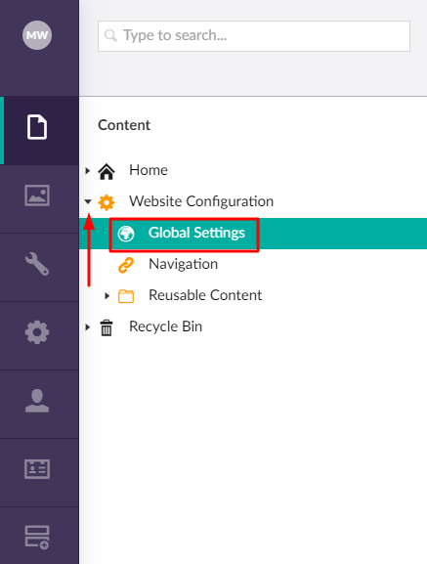This screenshot has height=564, width=427.
Task: Click the Content section heading
Action: point(124,125)
